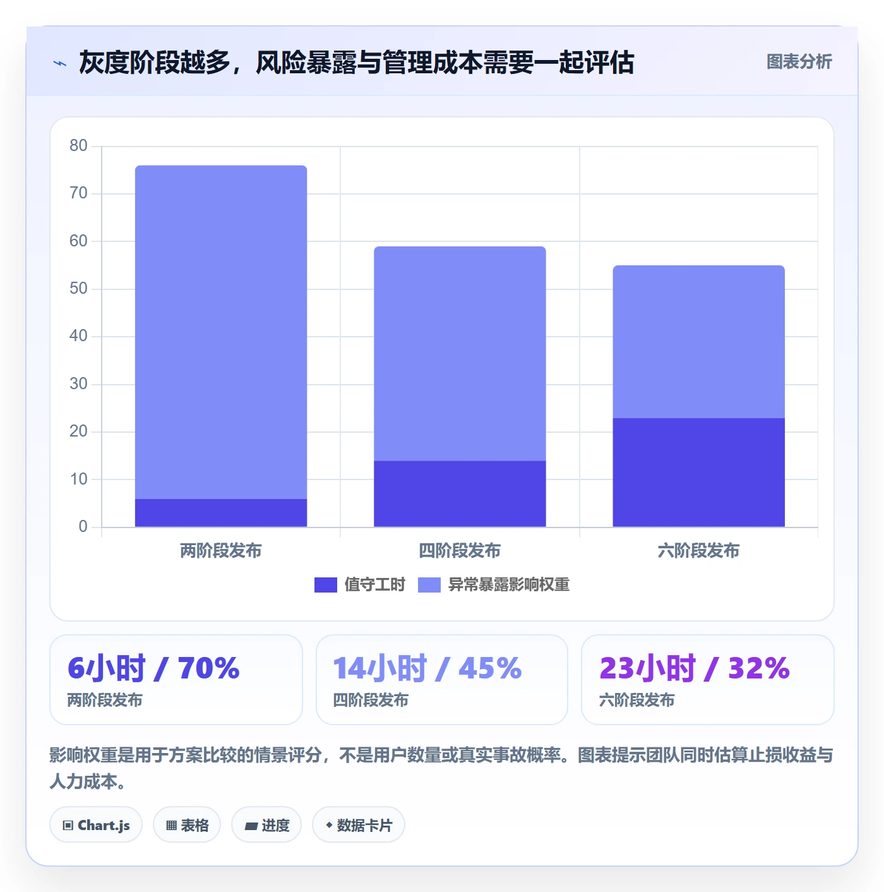Click the 值守工时 legend color swatch
884x892 pixels.
click(326, 585)
